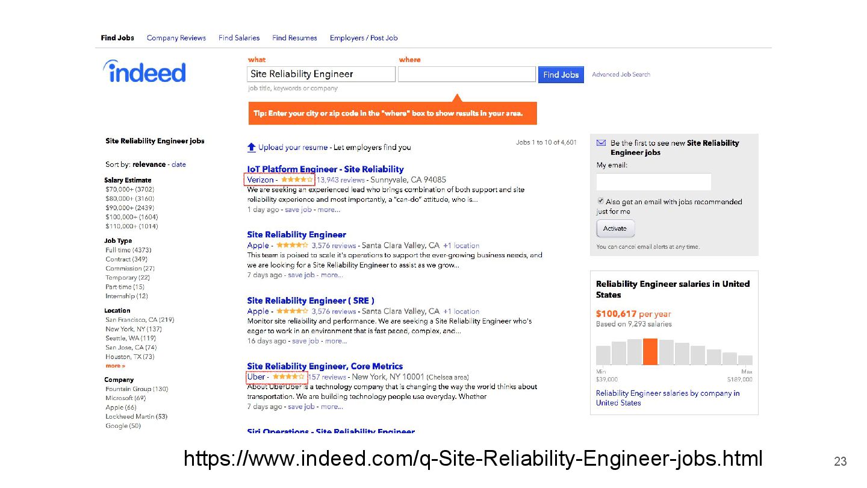Click the highlighted orange salary bar
This screenshot has height=488, width=867.
[x=650, y=352]
